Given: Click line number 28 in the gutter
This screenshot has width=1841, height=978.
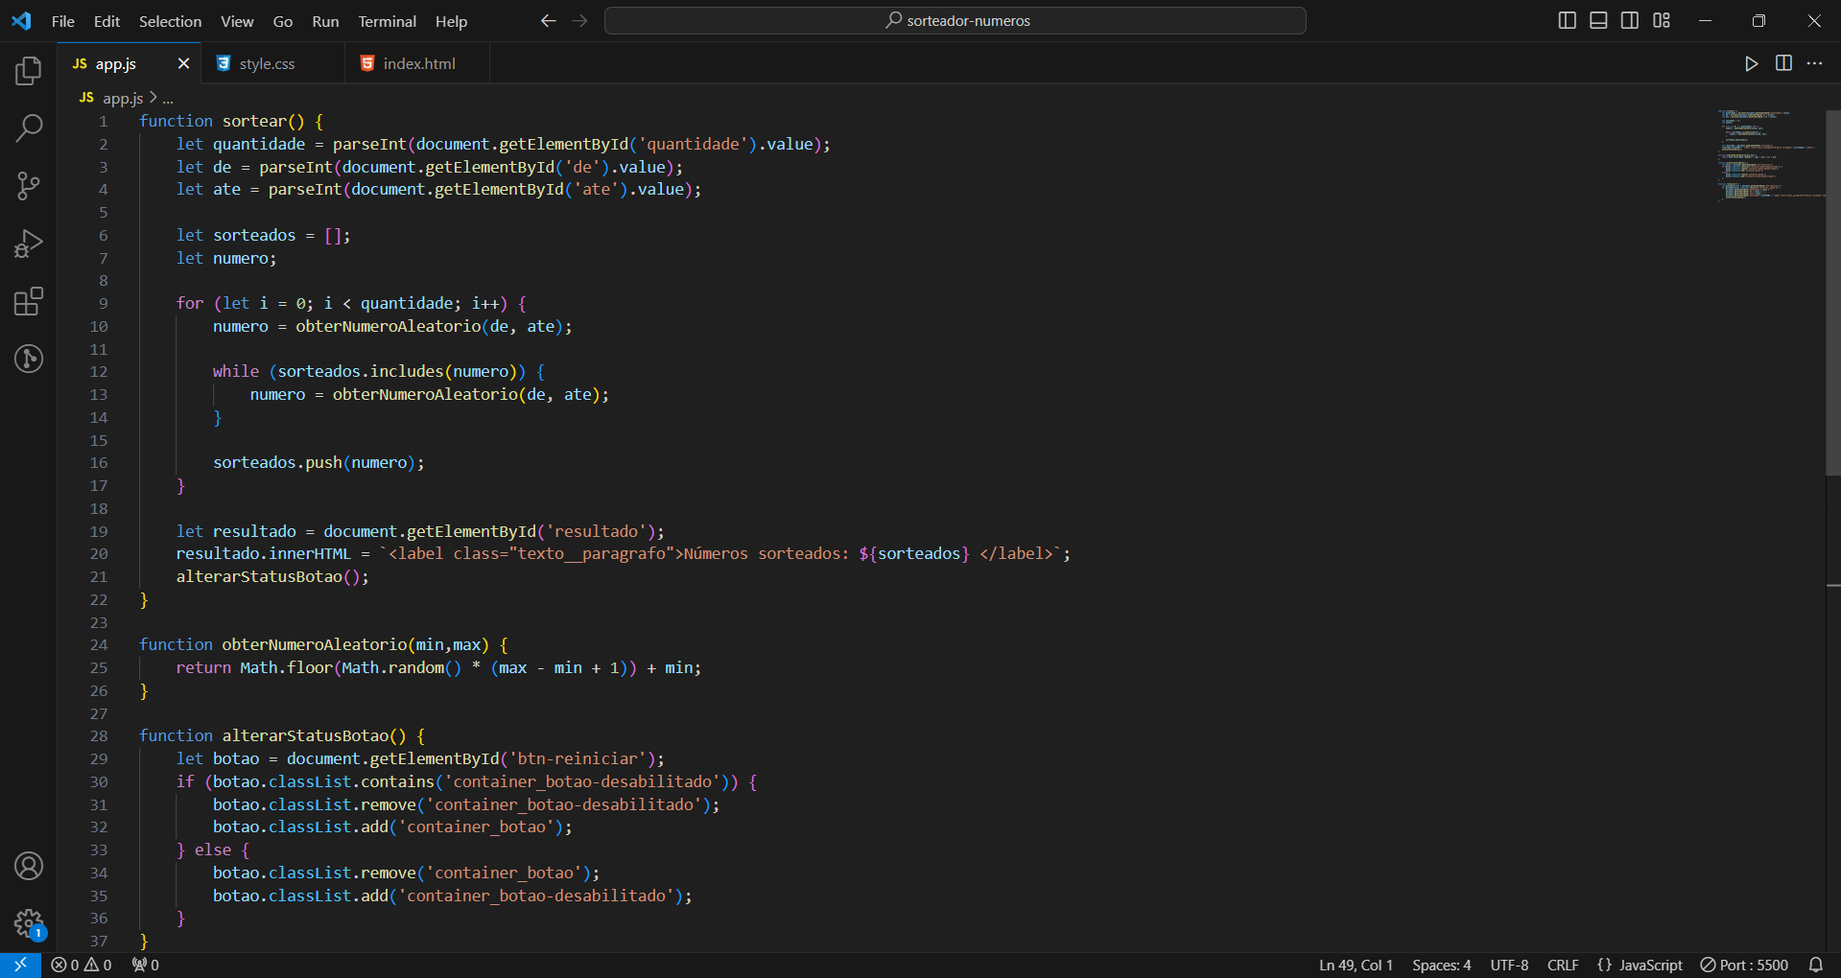Looking at the screenshot, I should 99,735.
